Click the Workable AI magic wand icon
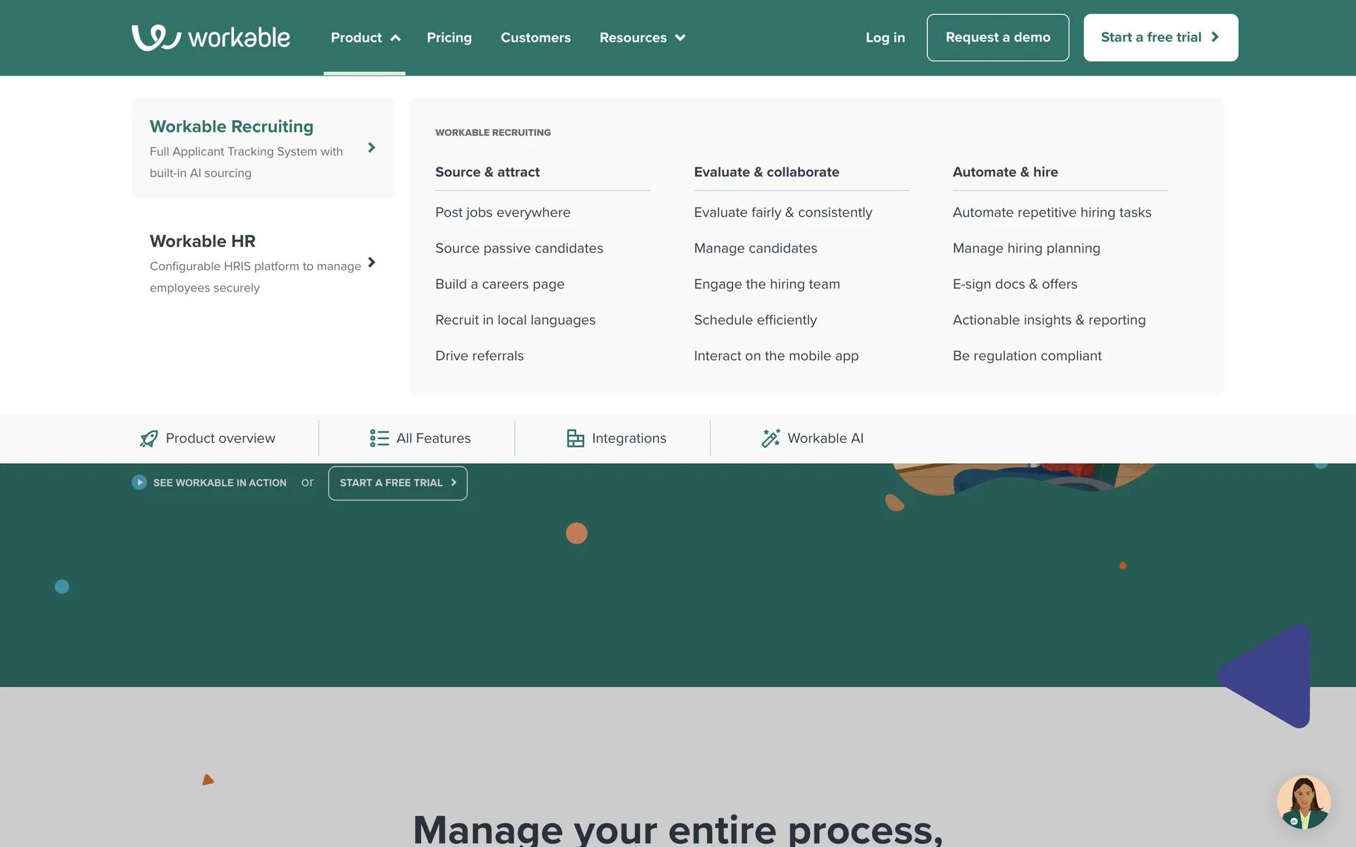Viewport: 1356px width, 847px height. 771,438
